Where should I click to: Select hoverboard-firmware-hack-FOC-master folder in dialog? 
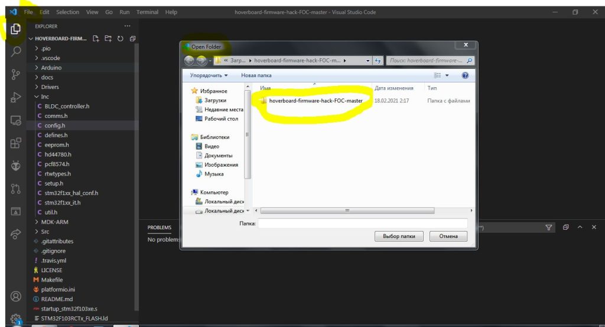[x=315, y=101]
